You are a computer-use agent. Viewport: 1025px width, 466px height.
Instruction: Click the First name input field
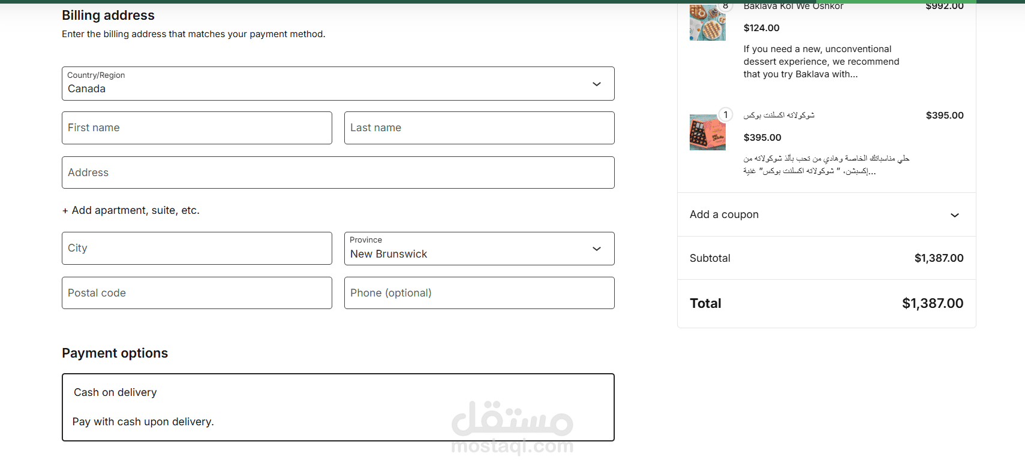click(x=197, y=128)
